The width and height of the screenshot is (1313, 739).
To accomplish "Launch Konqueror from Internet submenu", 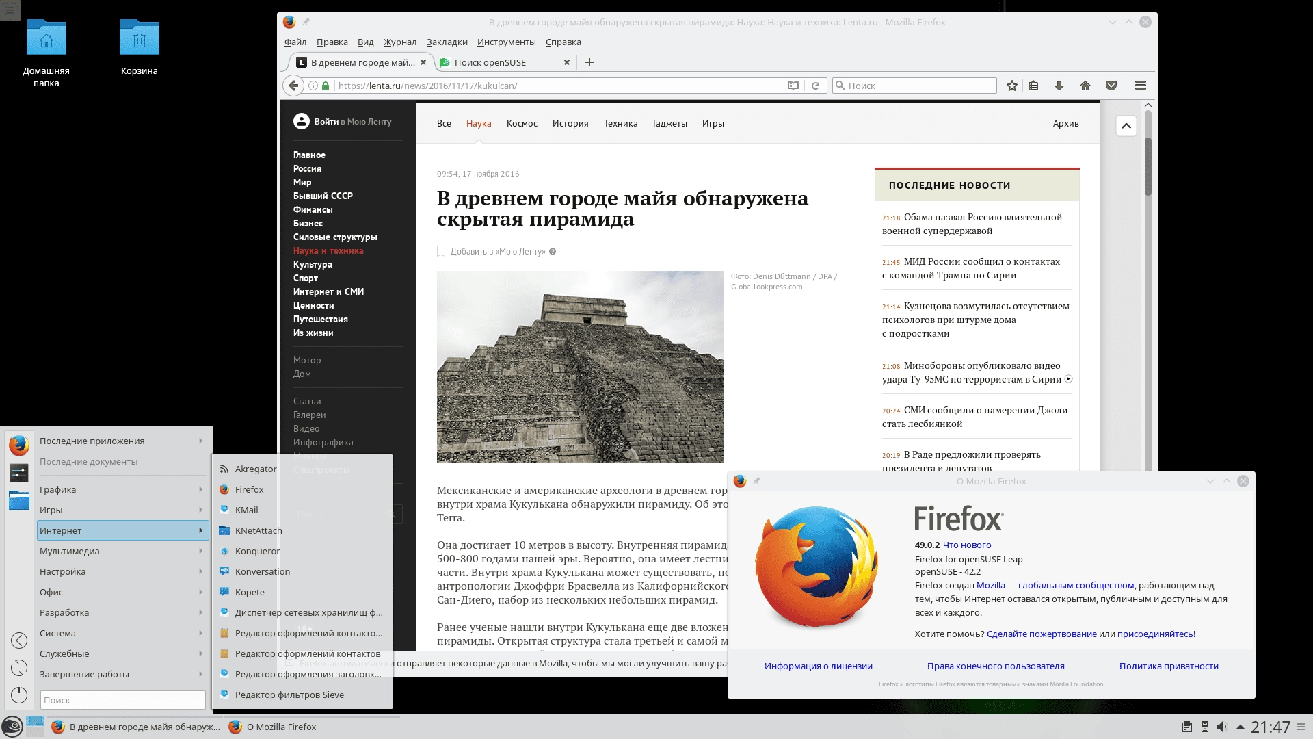I will coord(304,552).
